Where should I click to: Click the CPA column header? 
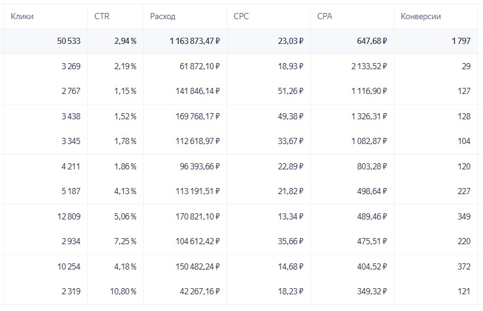pyautogui.click(x=324, y=16)
